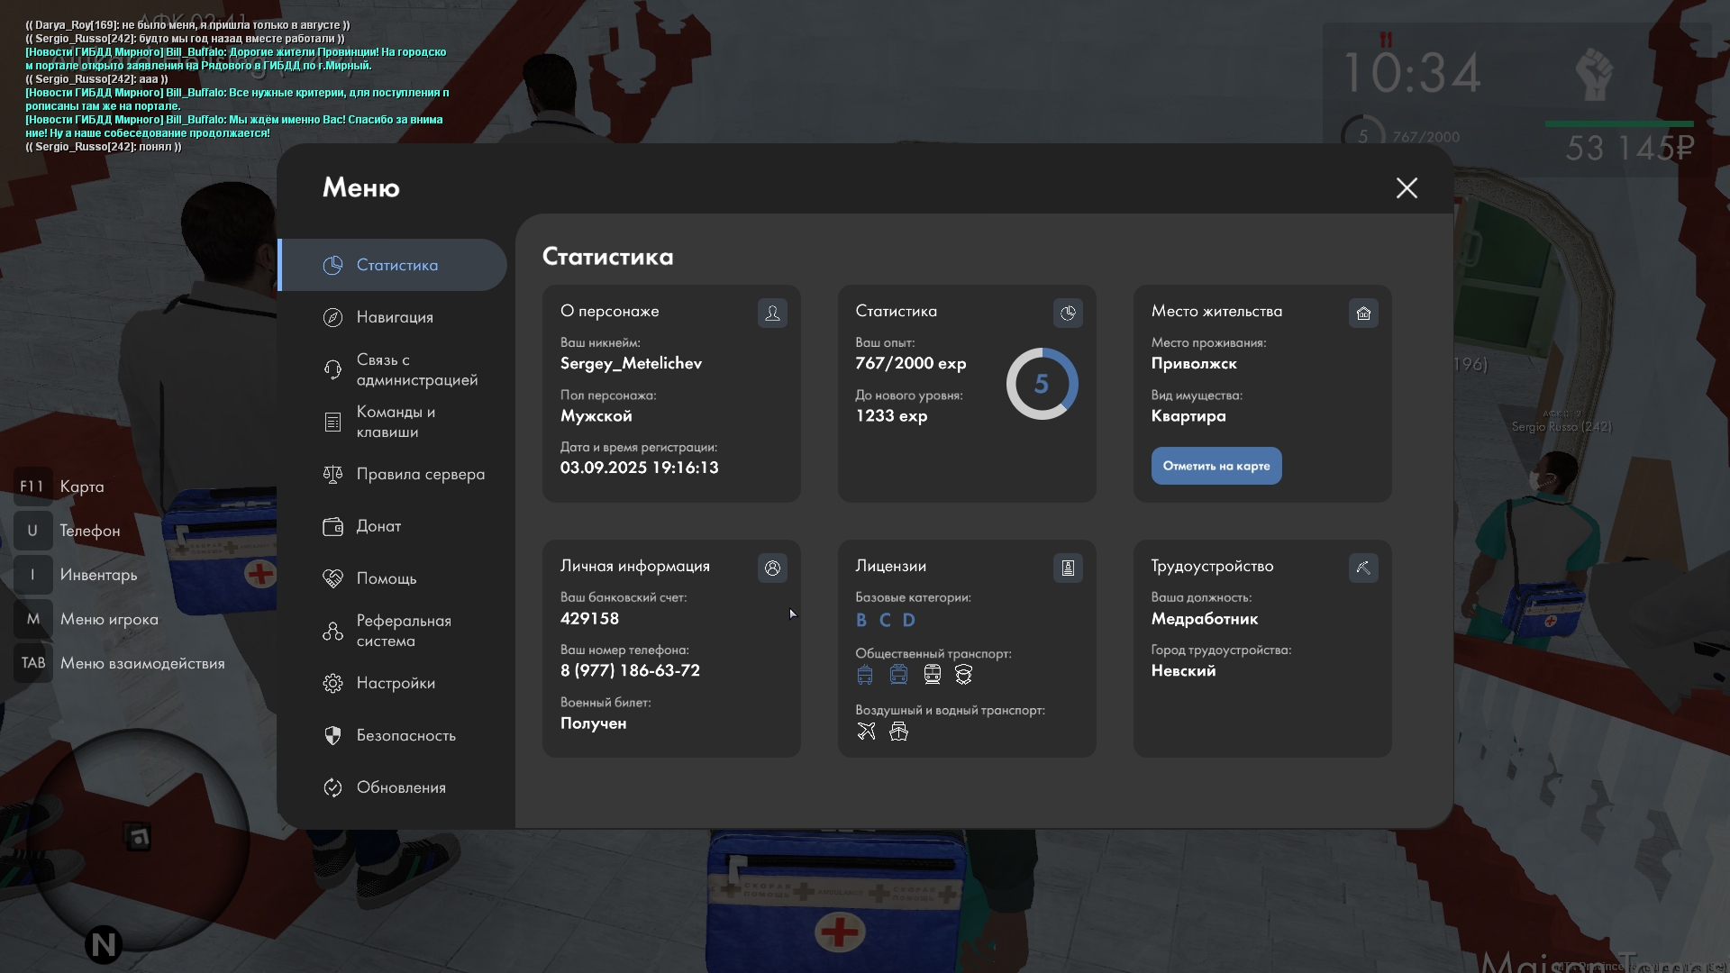
Task: Click the house icon in Место жительства card
Action: [1363, 313]
